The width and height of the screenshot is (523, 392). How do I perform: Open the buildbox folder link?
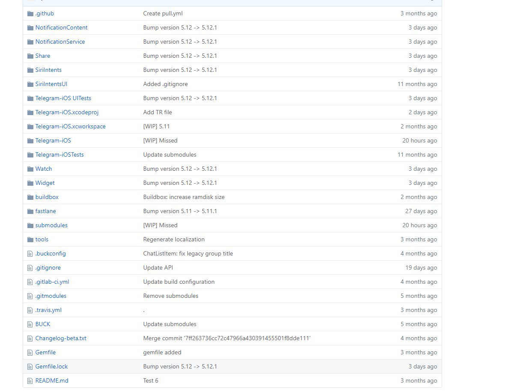(x=47, y=197)
